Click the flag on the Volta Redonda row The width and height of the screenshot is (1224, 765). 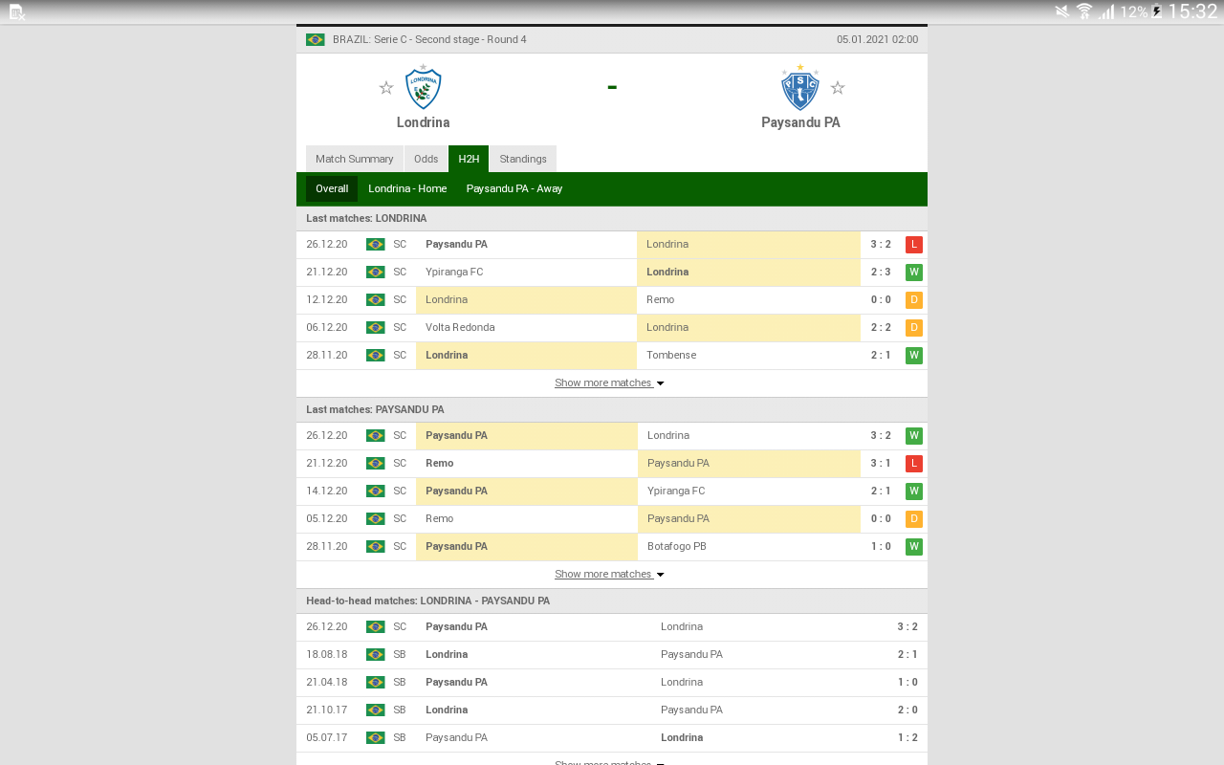tap(376, 328)
